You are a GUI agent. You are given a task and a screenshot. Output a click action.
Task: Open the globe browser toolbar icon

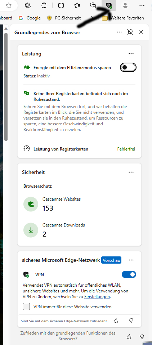point(27,5)
